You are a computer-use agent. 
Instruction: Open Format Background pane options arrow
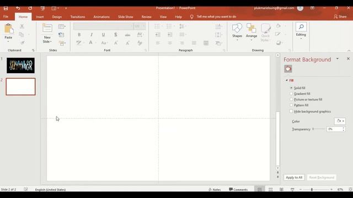338,59
